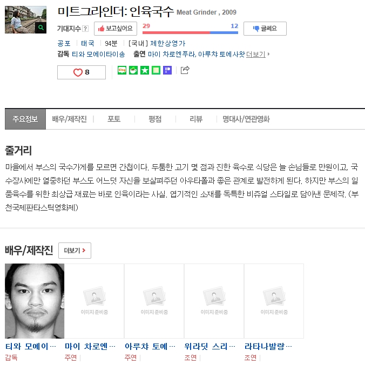The height and width of the screenshot is (371, 365).
Task: Open the 공포 genre link
Action: pyautogui.click(x=64, y=43)
